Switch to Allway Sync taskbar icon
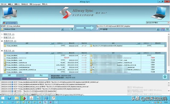 24,98
